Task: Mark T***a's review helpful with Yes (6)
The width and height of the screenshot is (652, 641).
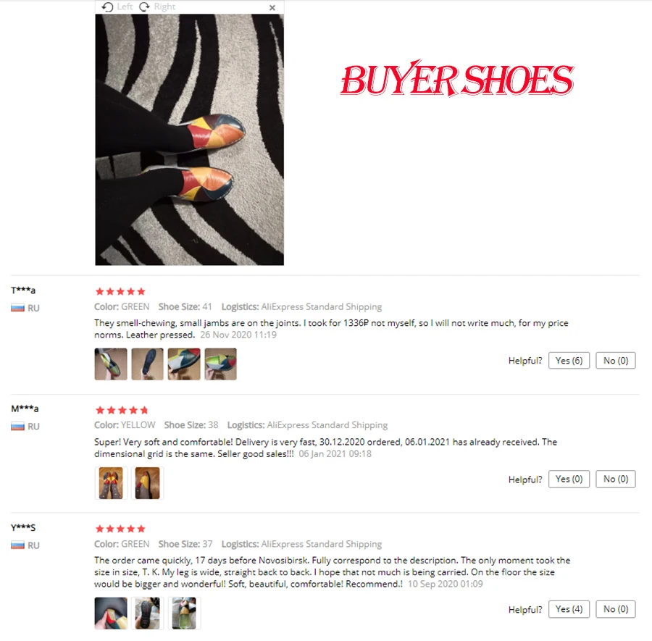Action: 569,361
